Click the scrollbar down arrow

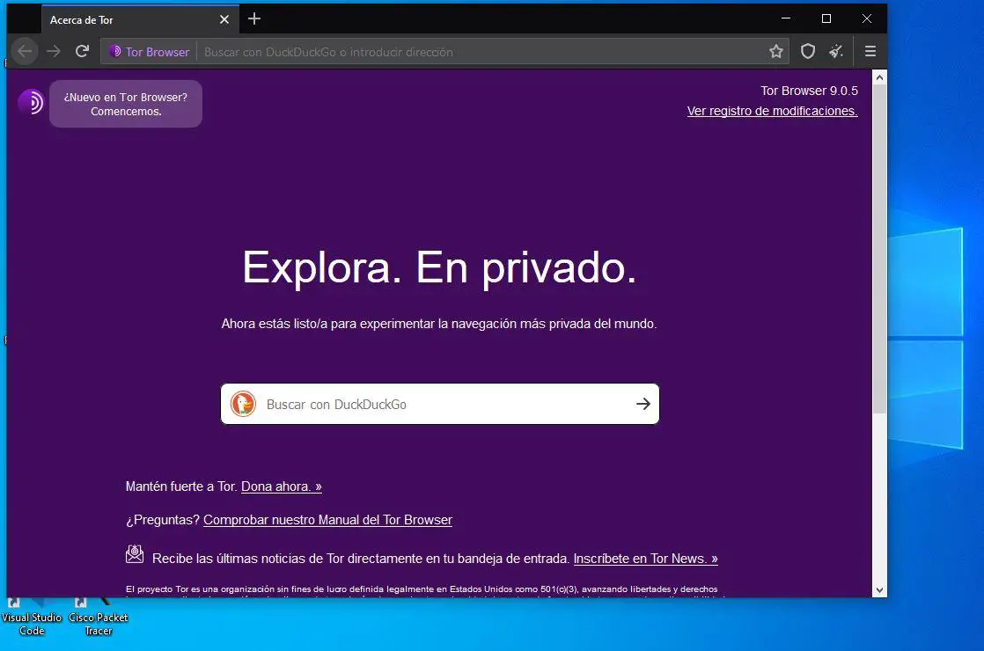(879, 589)
